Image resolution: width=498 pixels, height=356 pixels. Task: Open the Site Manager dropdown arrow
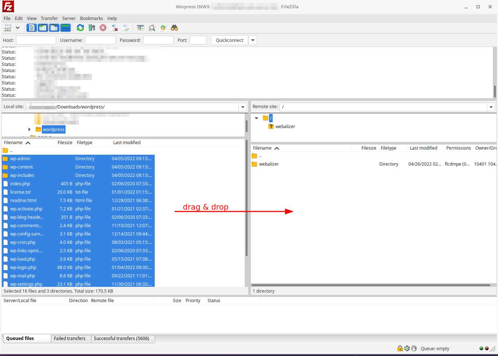17,28
